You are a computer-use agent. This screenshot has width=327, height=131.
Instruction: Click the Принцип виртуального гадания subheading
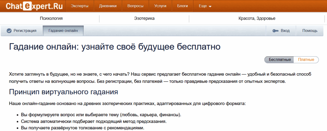(x=64, y=92)
